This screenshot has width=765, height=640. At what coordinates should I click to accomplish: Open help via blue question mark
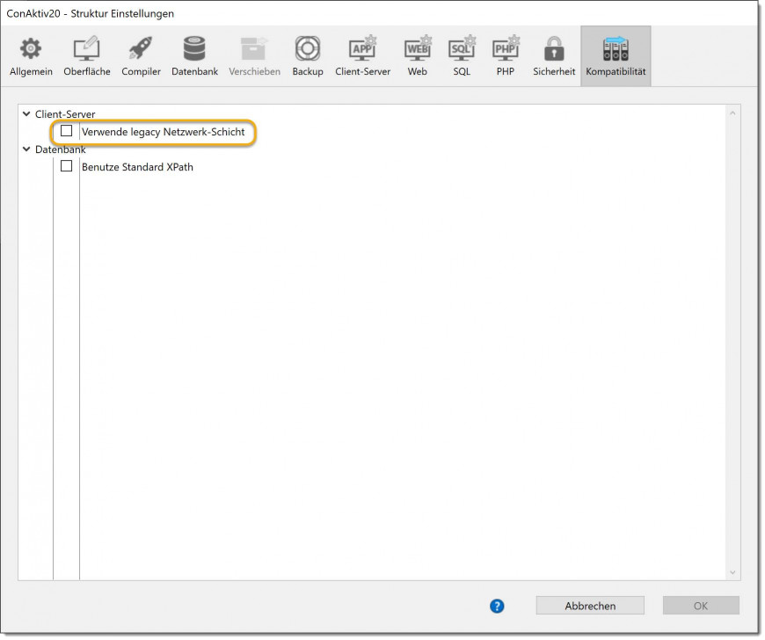(497, 606)
